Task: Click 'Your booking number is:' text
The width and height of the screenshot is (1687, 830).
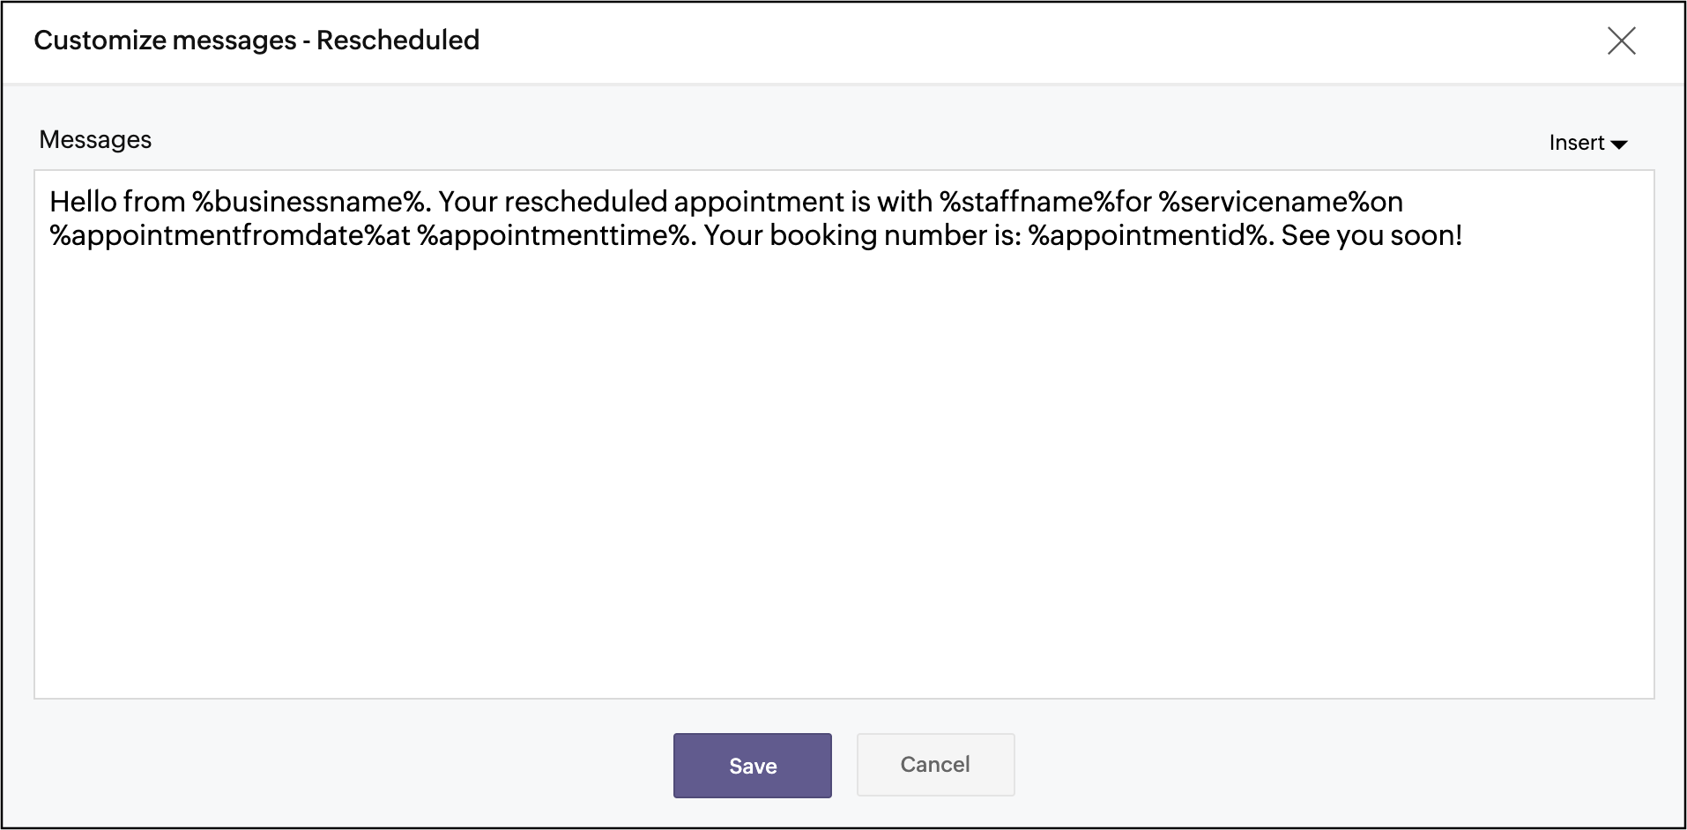Action: (x=862, y=236)
